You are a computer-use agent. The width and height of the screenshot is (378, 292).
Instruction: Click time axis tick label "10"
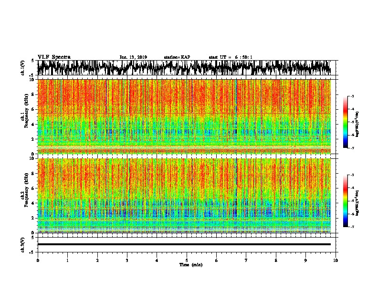(x=336, y=261)
